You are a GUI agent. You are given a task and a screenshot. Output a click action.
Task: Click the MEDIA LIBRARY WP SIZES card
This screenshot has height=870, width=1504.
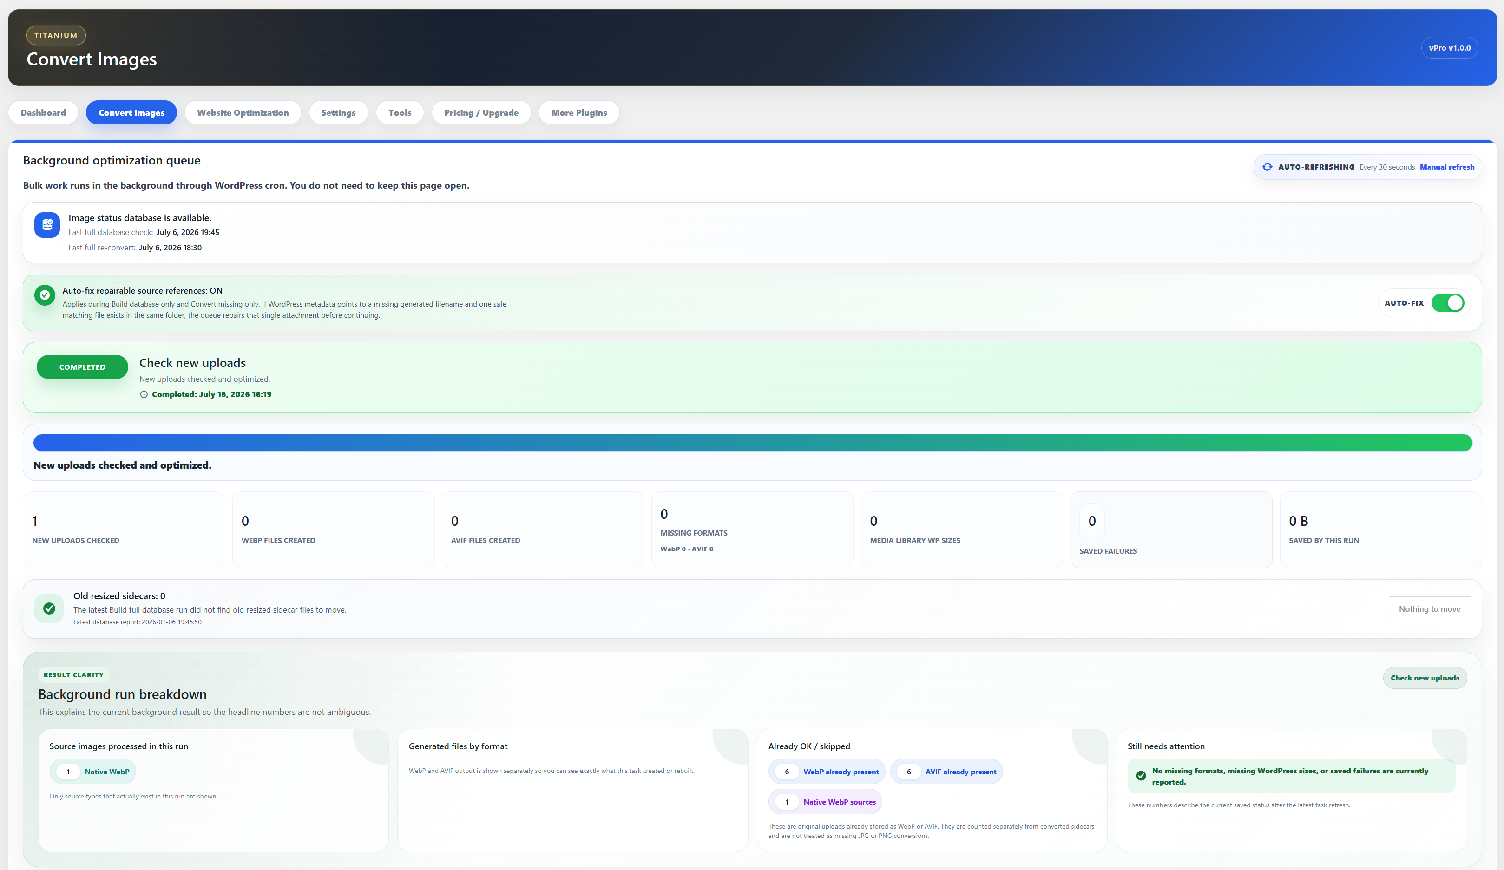point(962,530)
